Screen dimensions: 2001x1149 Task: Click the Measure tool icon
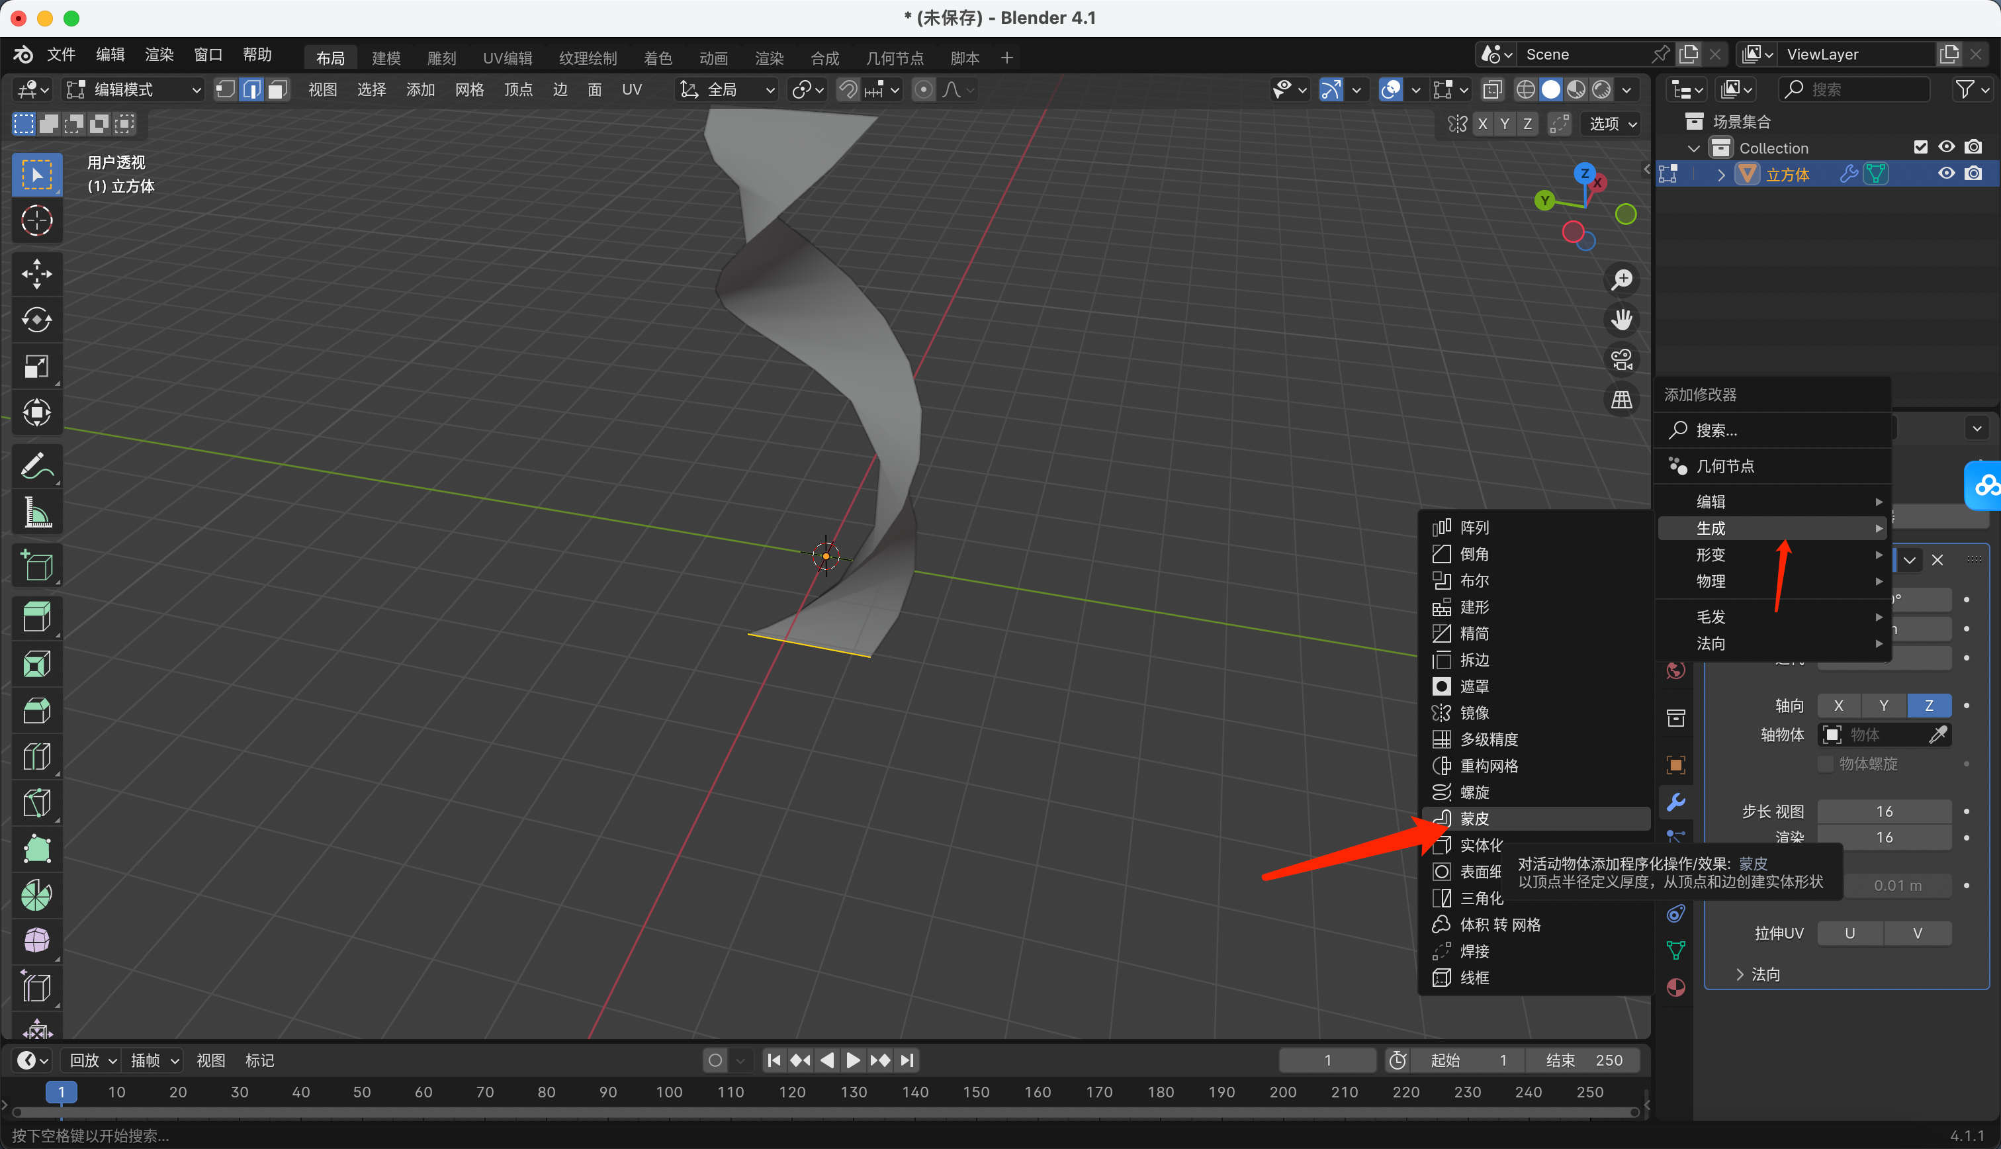[36, 513]
